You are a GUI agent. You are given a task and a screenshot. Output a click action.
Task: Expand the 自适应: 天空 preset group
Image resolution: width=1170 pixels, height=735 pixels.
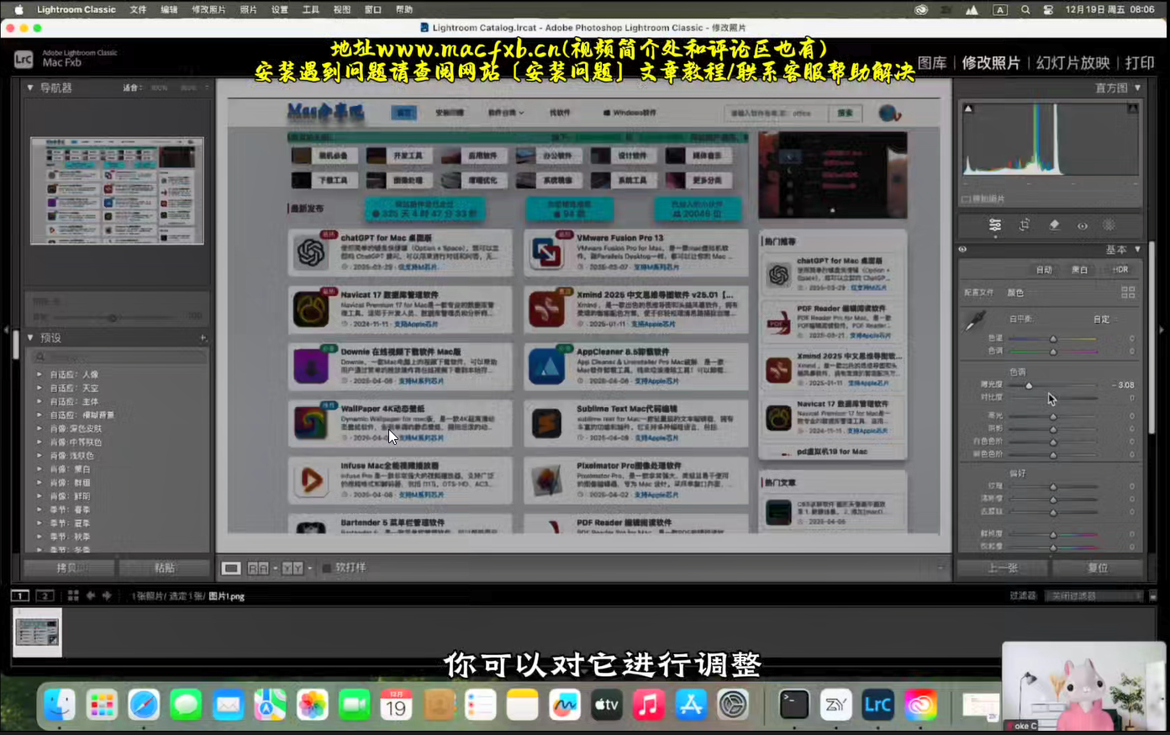39,388
